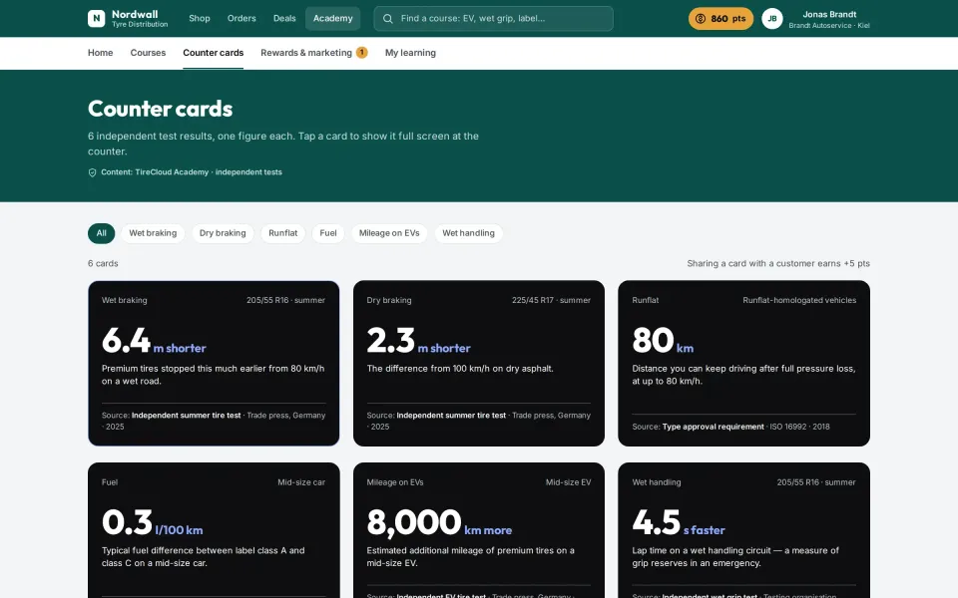Click Jonas Brandt account name

point(829,14)
